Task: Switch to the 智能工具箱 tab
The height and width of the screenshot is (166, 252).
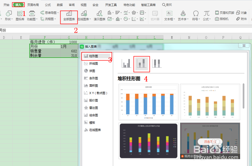Action: click(148, 5)
